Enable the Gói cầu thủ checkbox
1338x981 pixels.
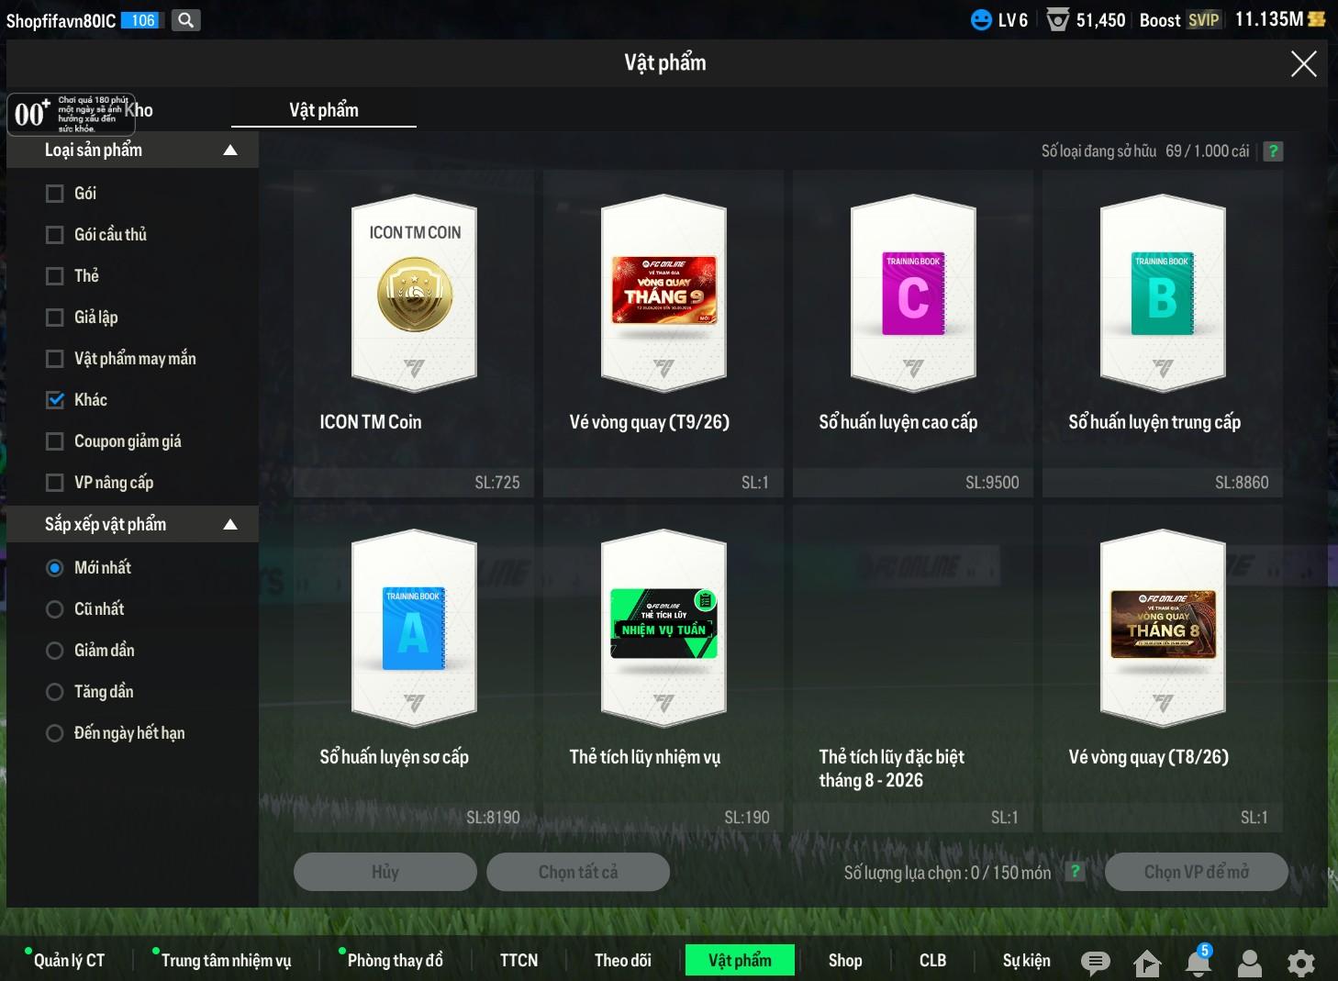tap(55, 235)
